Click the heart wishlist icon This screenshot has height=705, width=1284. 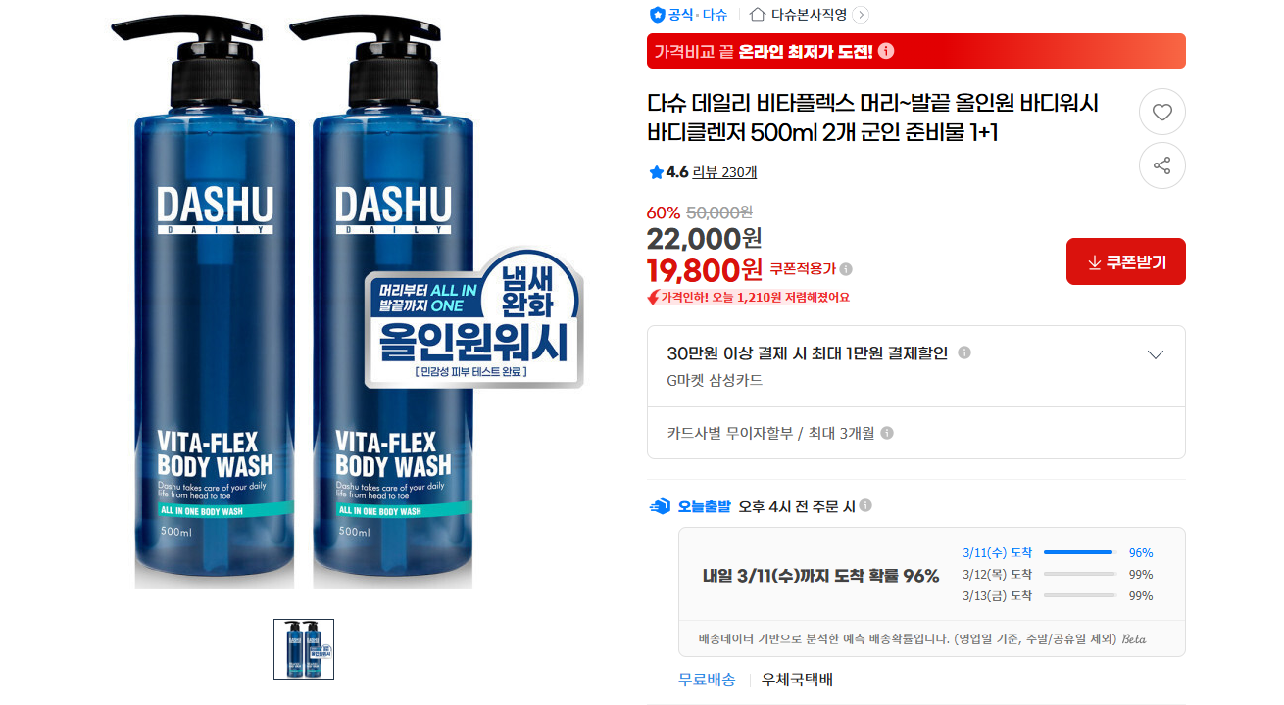point(1161,112)
